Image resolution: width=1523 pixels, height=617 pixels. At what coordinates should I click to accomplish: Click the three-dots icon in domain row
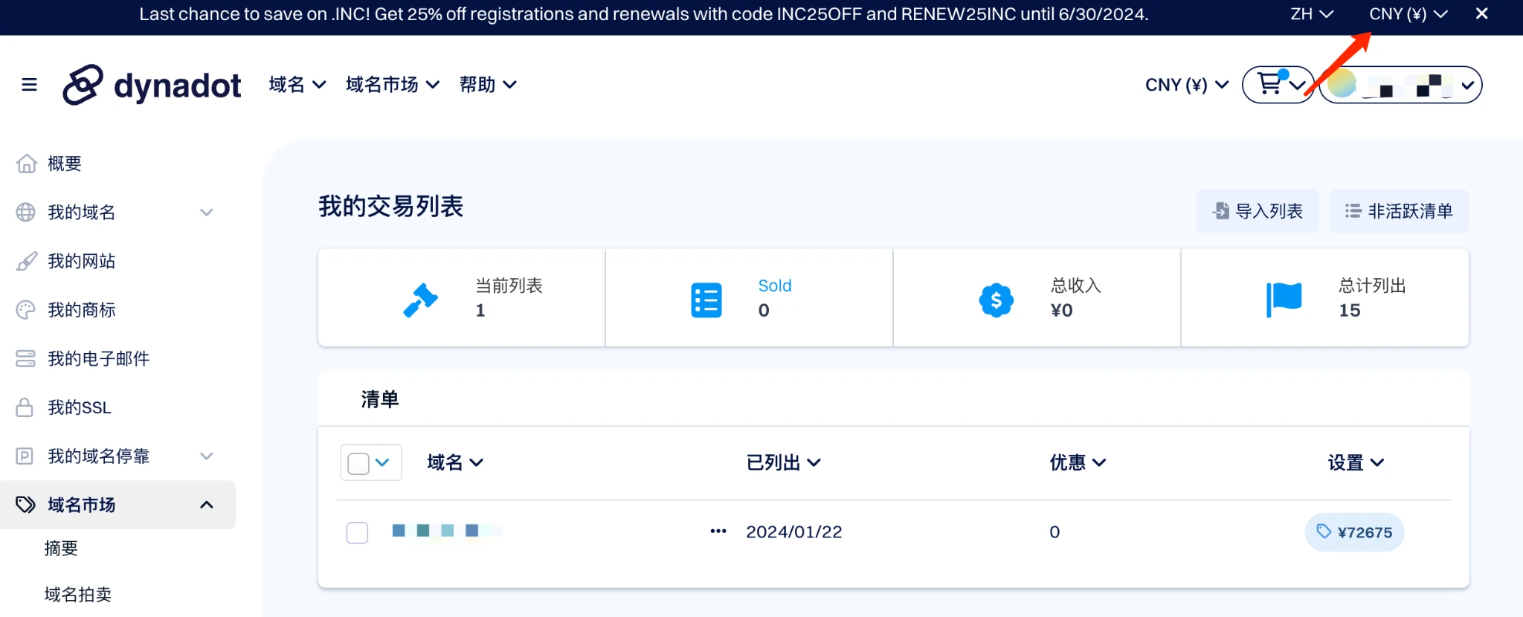click(718, 532)
